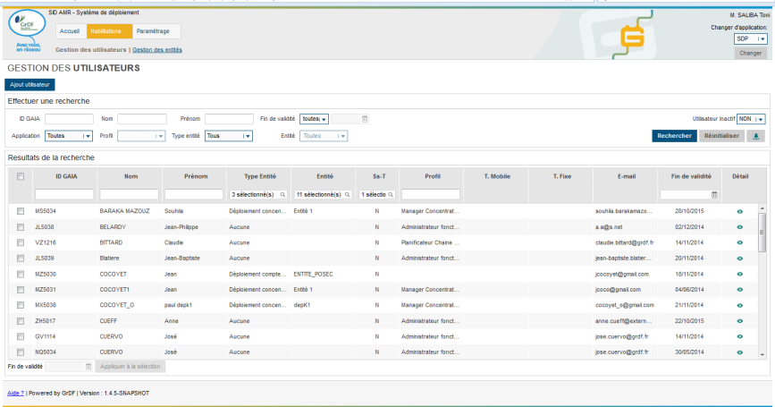Image resolution: width=775 pixels, height=407 pixels.
Task: Sort by the Nom column header
Action: tap(131, 176)
